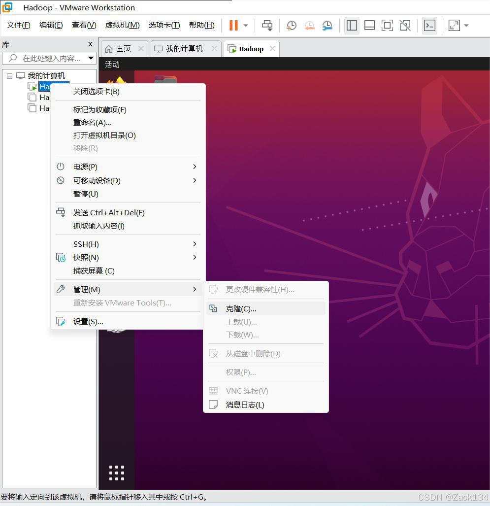Close the 库 library panel
The image size is (490, 506).
click(90, 44)
